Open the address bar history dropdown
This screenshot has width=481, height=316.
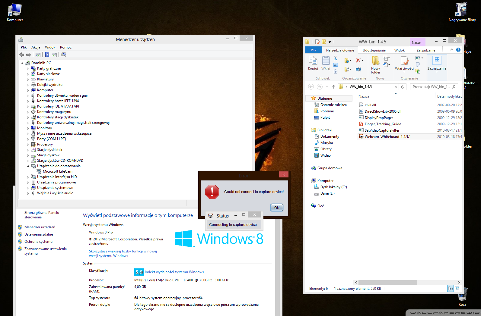point(396,87)
